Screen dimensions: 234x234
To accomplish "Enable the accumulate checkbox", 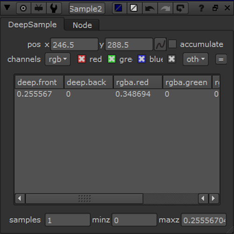I will 172,44.
